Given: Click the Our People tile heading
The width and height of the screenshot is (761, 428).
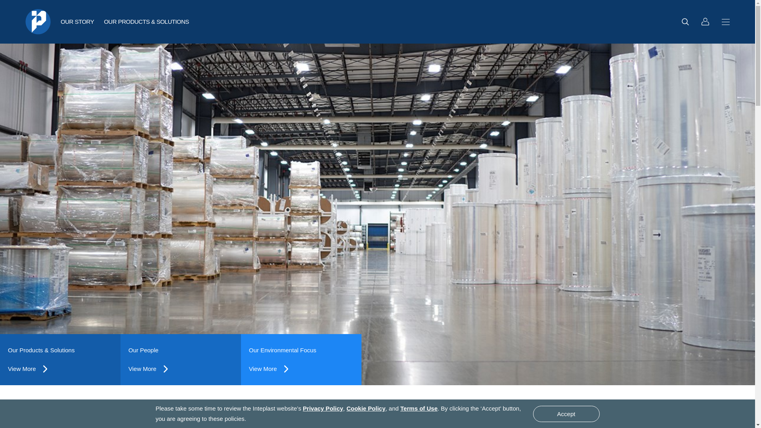Looking at the screenshot, I should coord(143,350).
